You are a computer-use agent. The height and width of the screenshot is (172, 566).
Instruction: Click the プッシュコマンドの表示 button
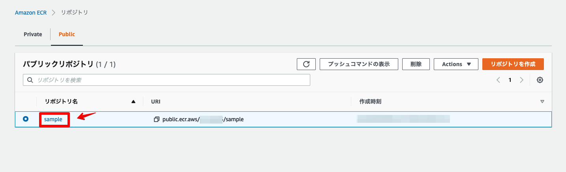point(359,64)
